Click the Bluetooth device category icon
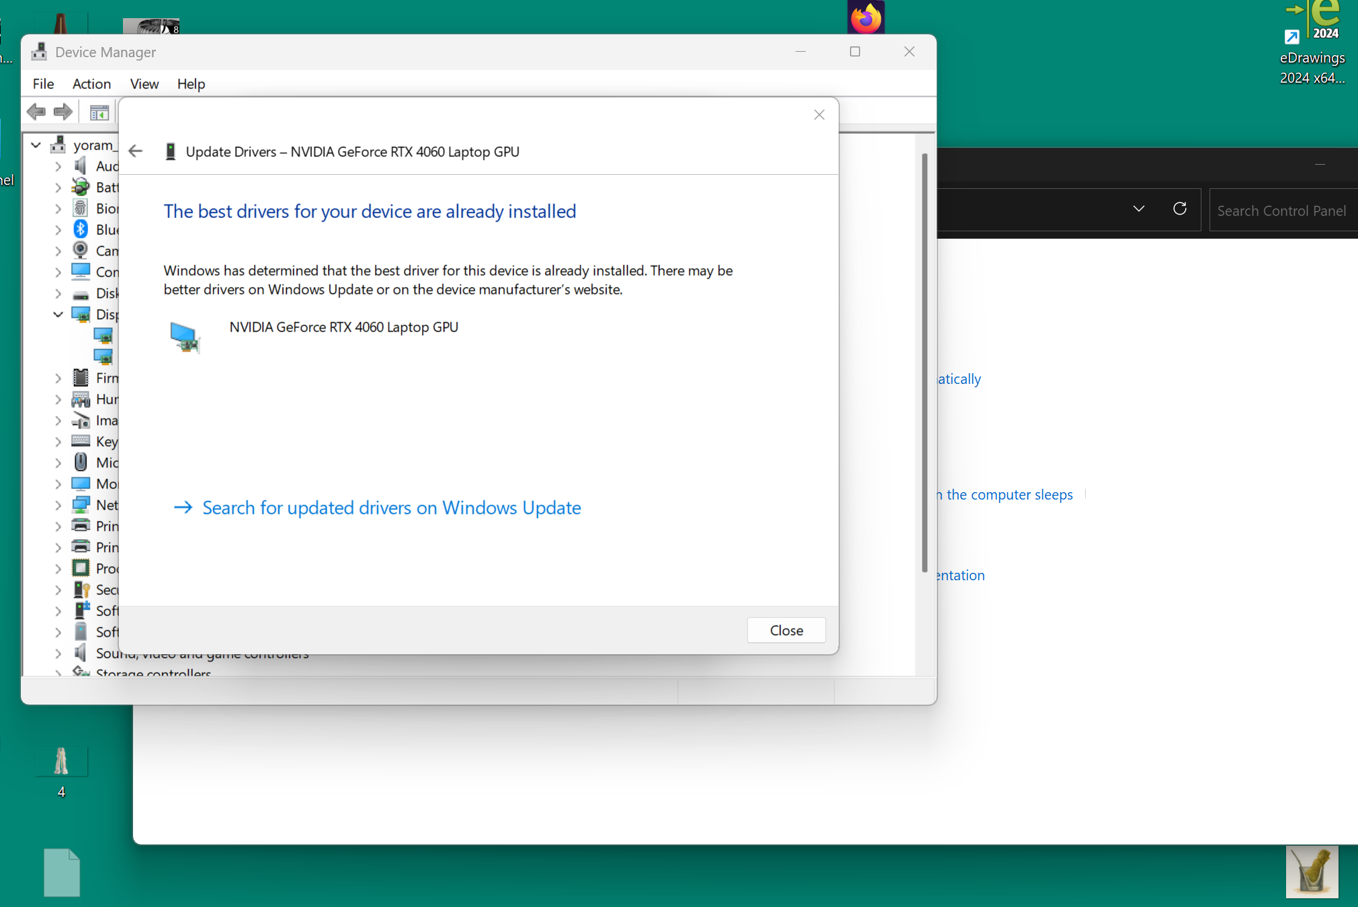 point(81,229)
